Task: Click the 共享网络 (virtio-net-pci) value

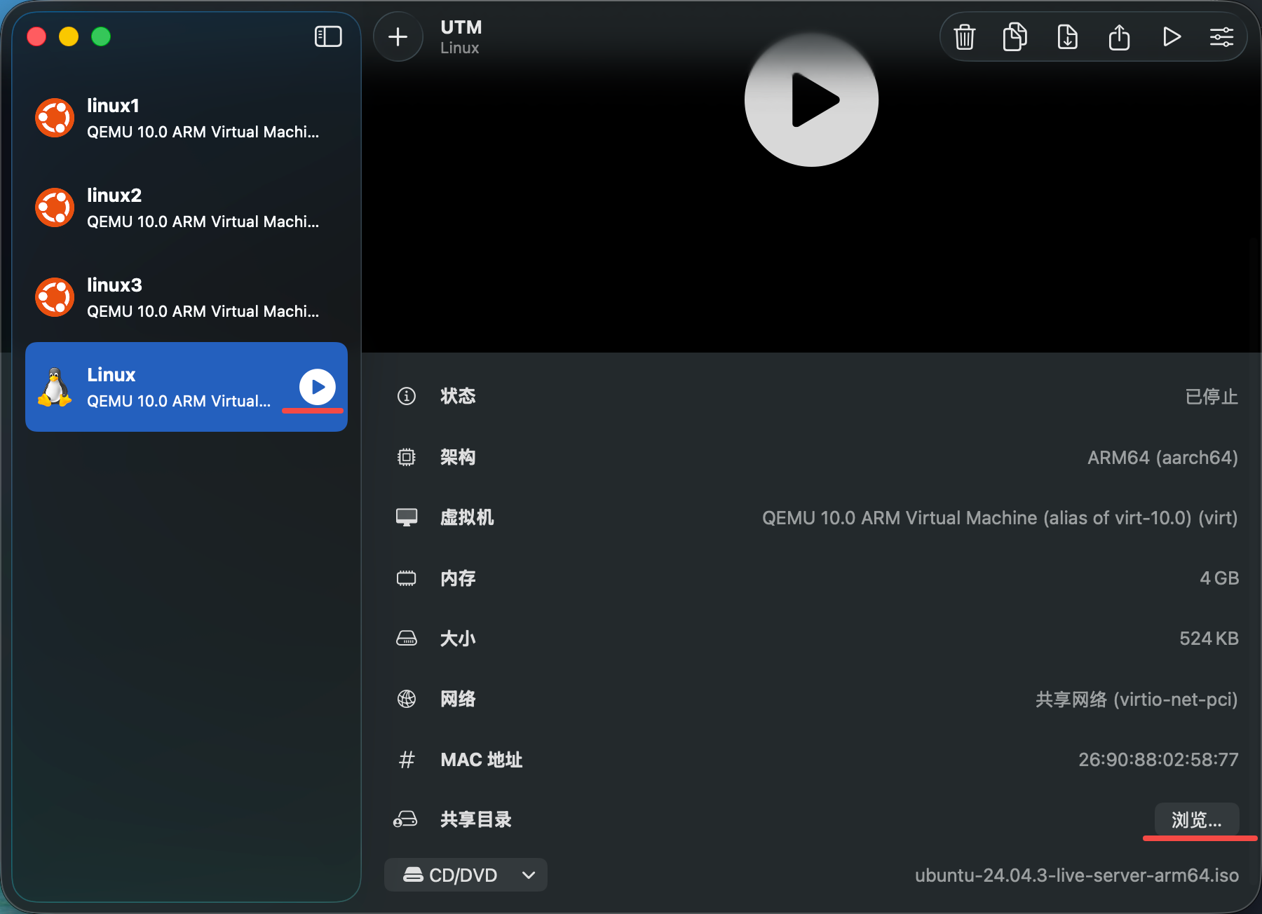Action: pos(1137,700)
